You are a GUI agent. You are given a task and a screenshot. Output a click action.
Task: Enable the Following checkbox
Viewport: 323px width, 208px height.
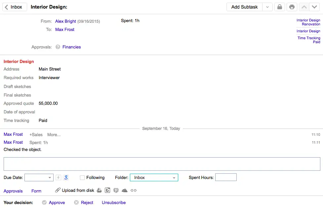coord(82,178)
